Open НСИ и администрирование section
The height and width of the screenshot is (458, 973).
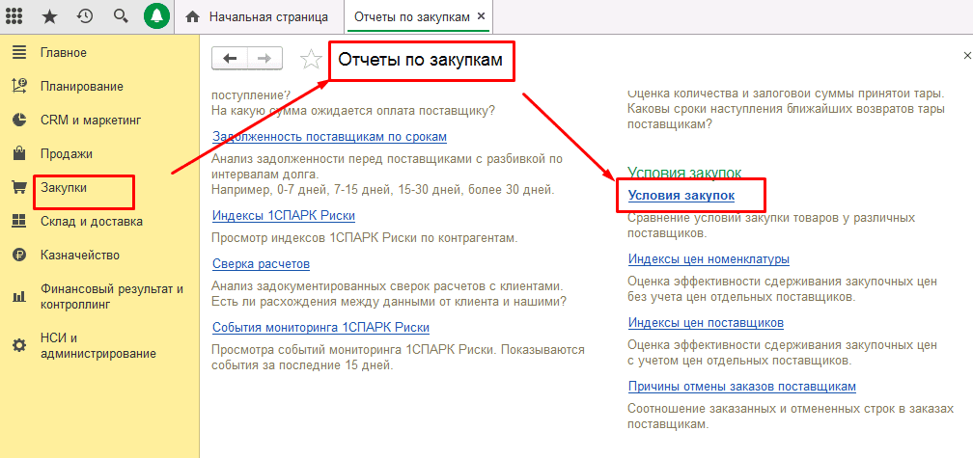[x=97, y=345]
